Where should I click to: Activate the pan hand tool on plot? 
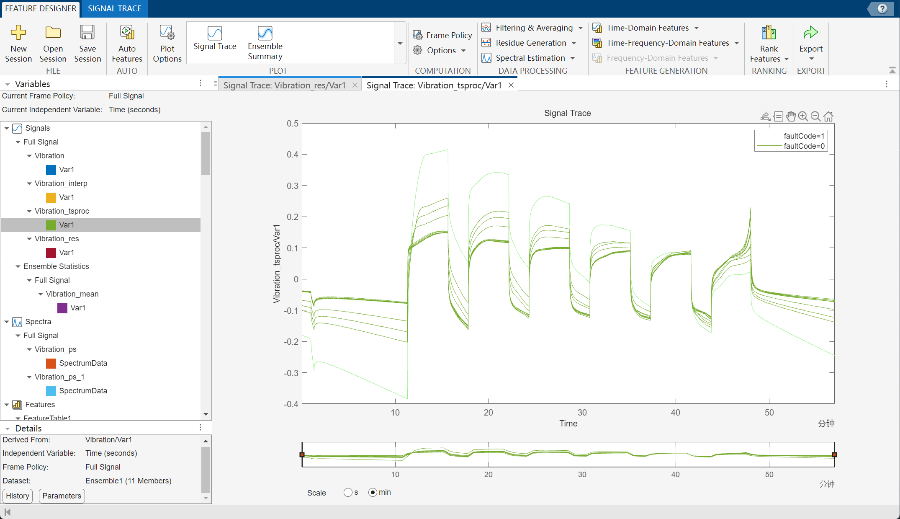click(790, 116)
